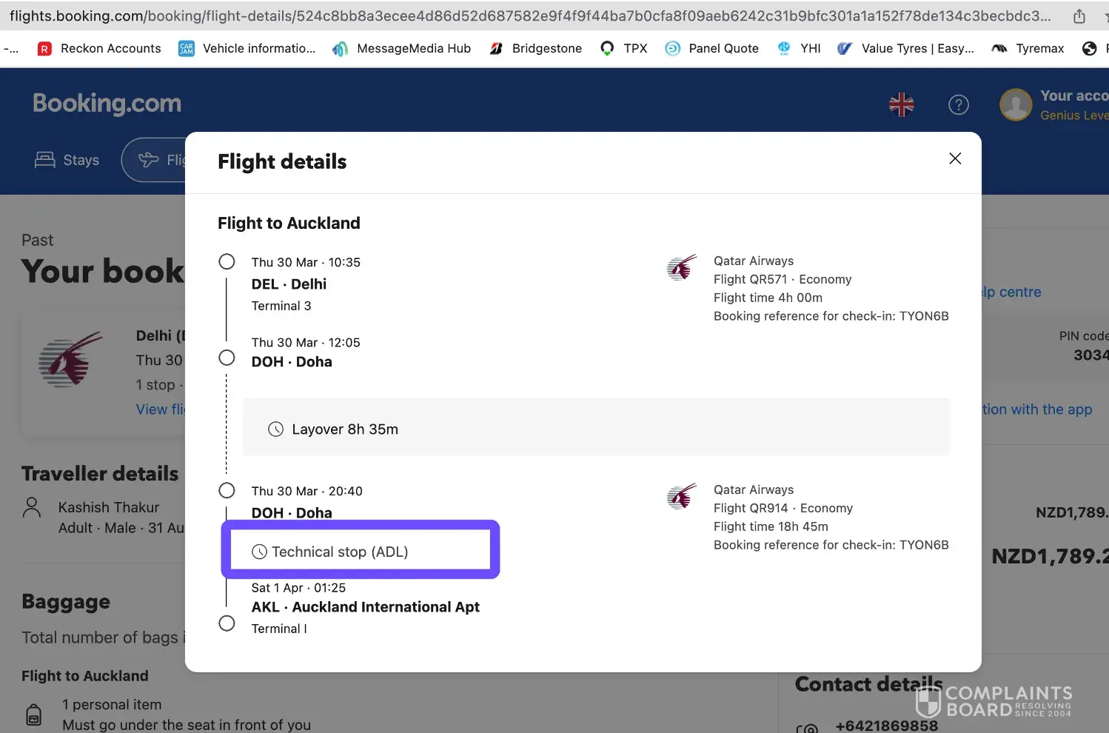The image size is (1109, 733).
Task: Click the help question mark icon
Action: (959, 105)
